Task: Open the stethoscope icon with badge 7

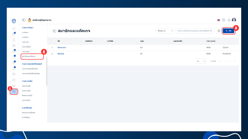Action: click(14, 57)
